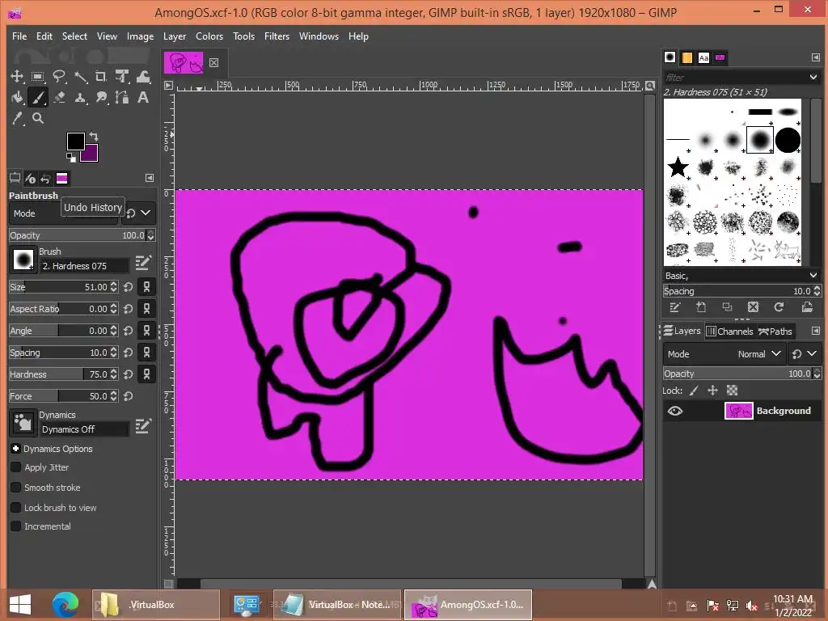Select the Free Select lasso tool

(x=59, y=77)
